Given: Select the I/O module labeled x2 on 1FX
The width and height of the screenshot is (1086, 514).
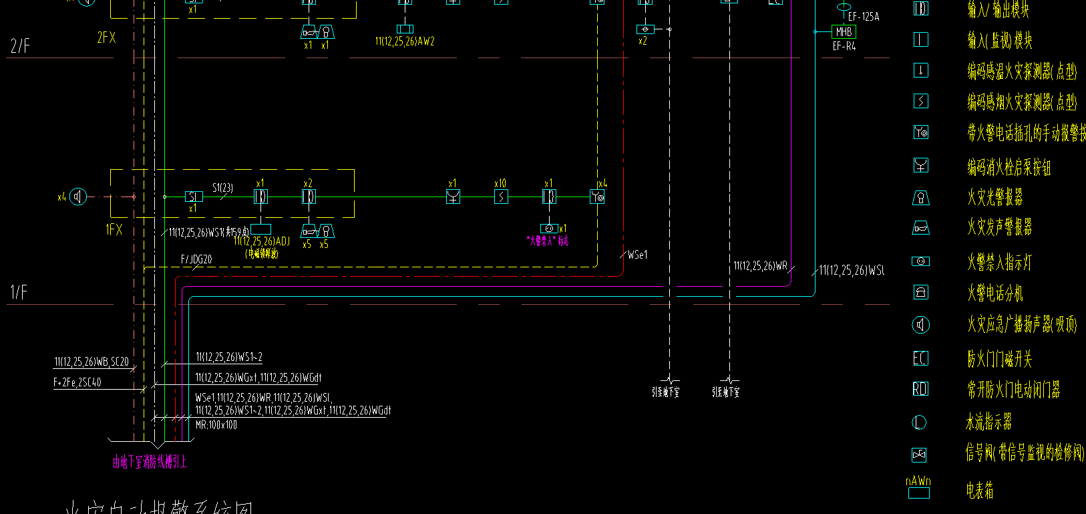Looking at the screenshot, I should pyautogui.click(x=309, y=197).
